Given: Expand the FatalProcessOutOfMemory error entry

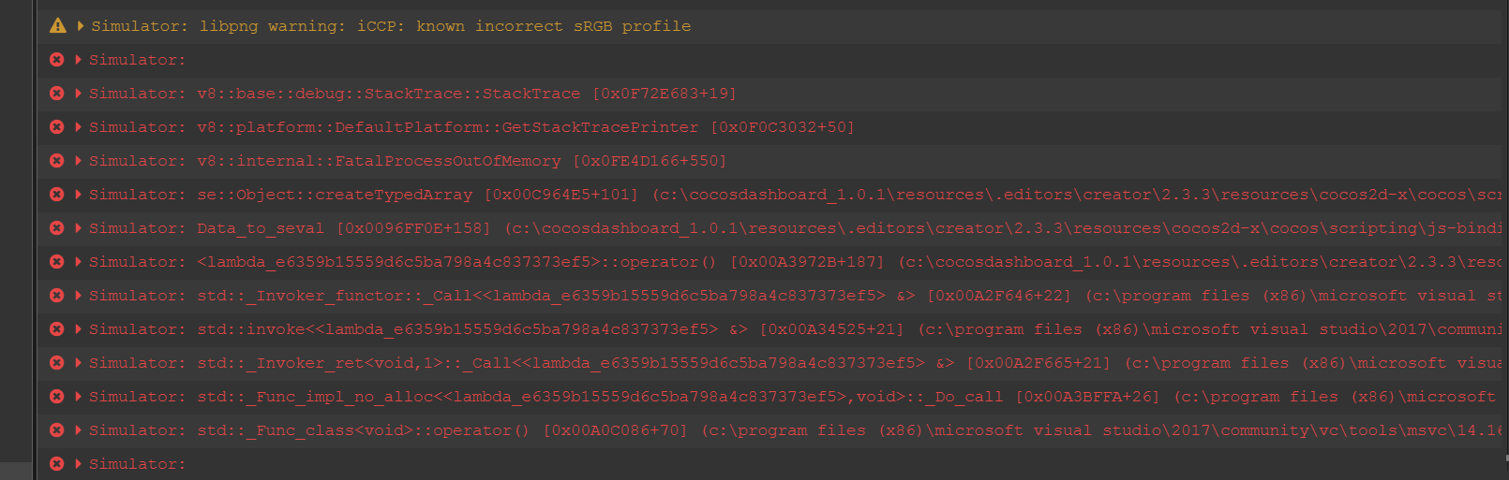Looking at the screenshot, I should (x=79, y=161).
